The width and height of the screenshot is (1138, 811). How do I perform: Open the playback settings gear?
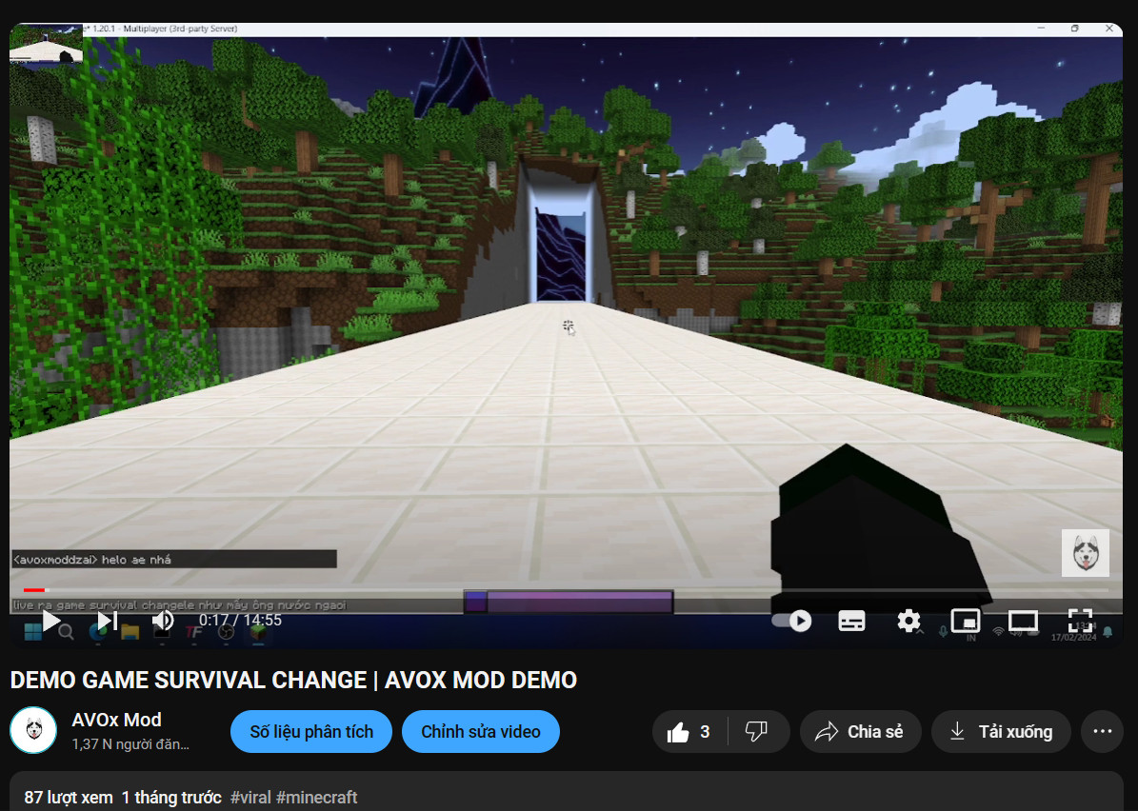(909, 621)
